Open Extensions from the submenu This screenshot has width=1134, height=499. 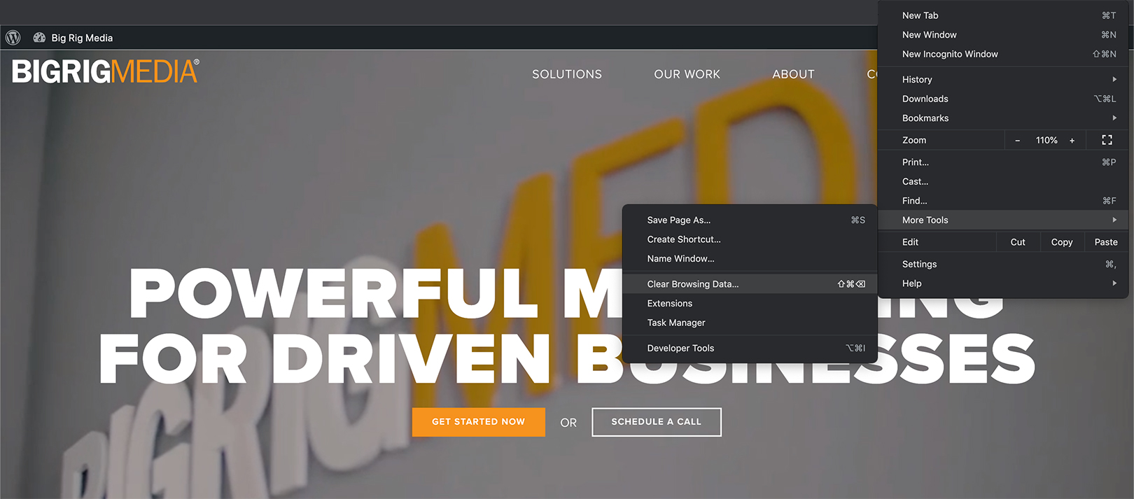[750, 304]
